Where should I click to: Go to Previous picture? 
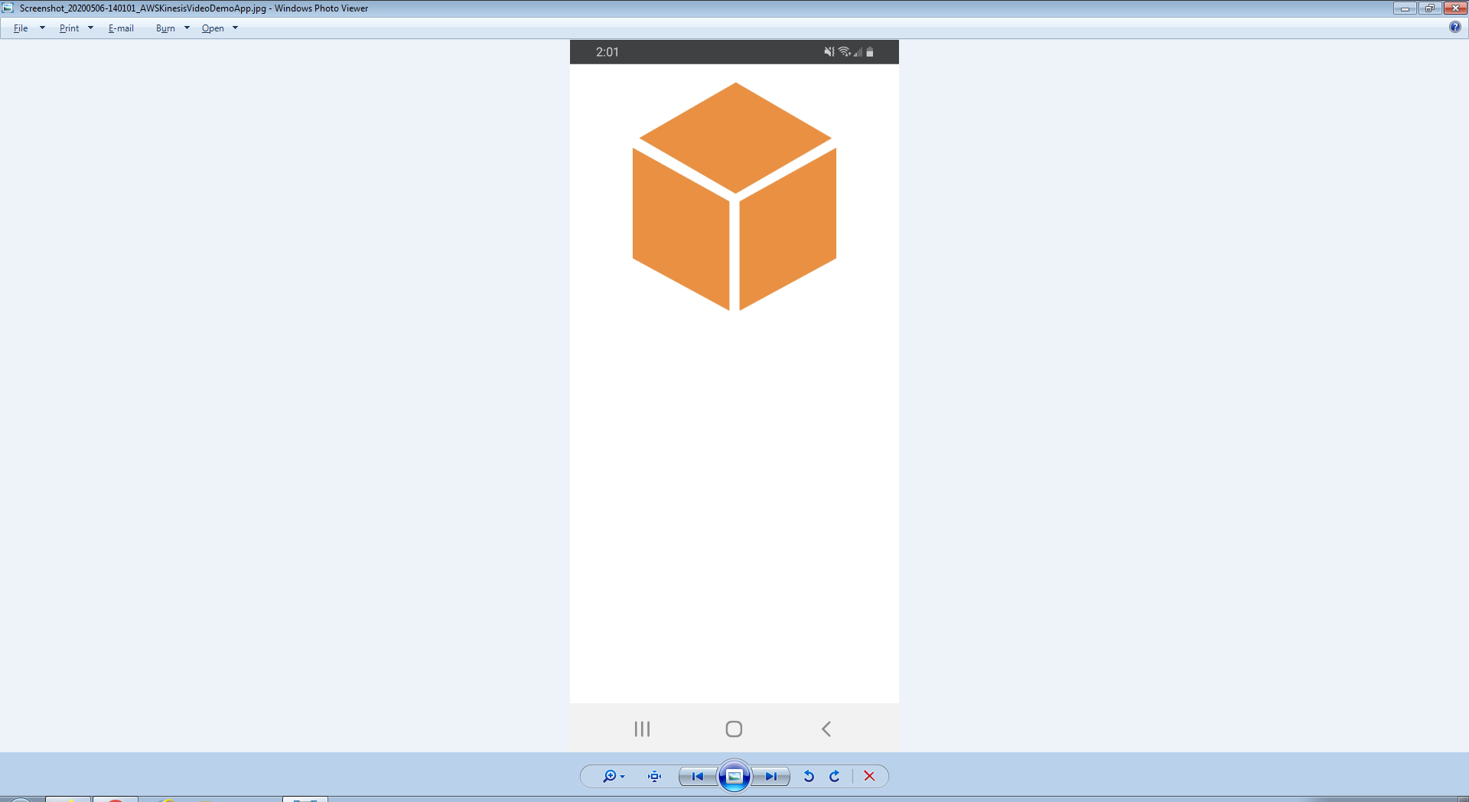697,776
